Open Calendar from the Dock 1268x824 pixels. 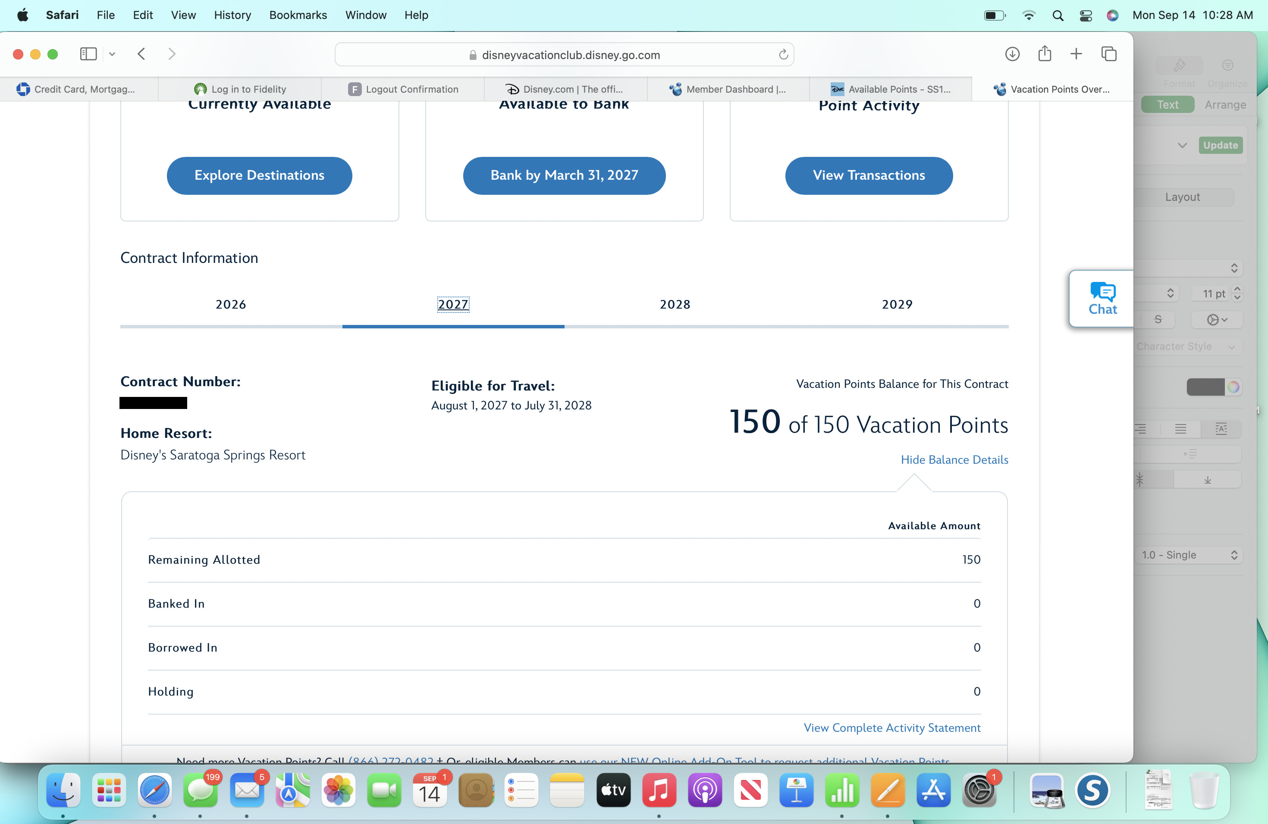pos(430,790)
